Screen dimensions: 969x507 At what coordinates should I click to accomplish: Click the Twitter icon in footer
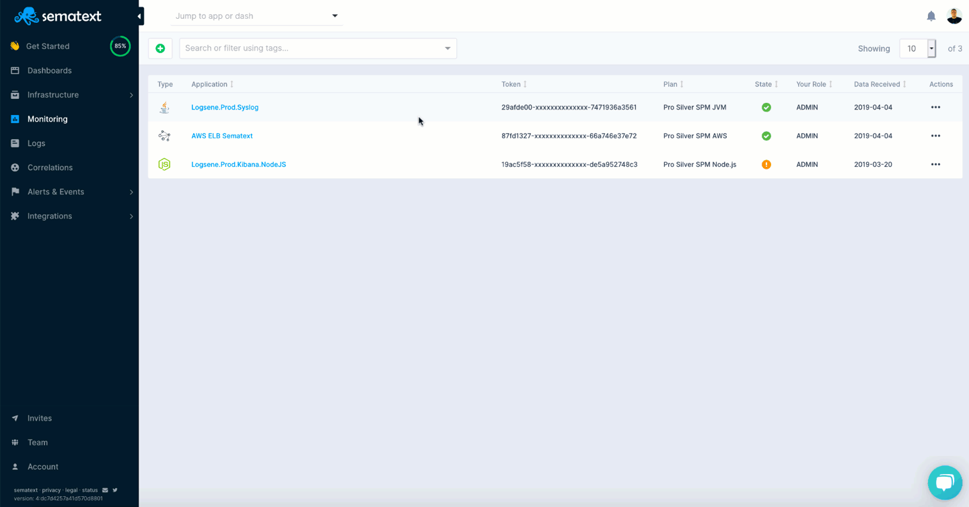(115, 490)
